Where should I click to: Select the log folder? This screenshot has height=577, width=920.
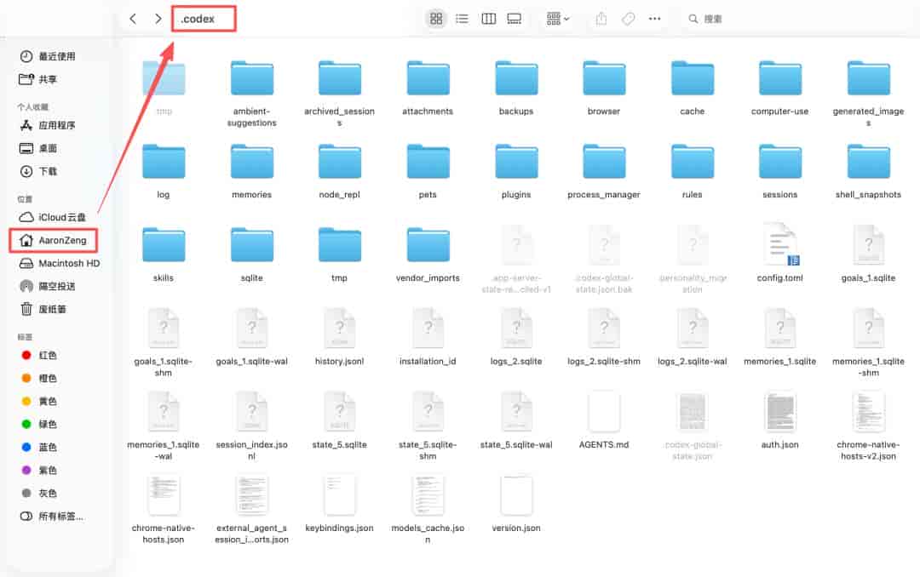[x=164, y=170]
